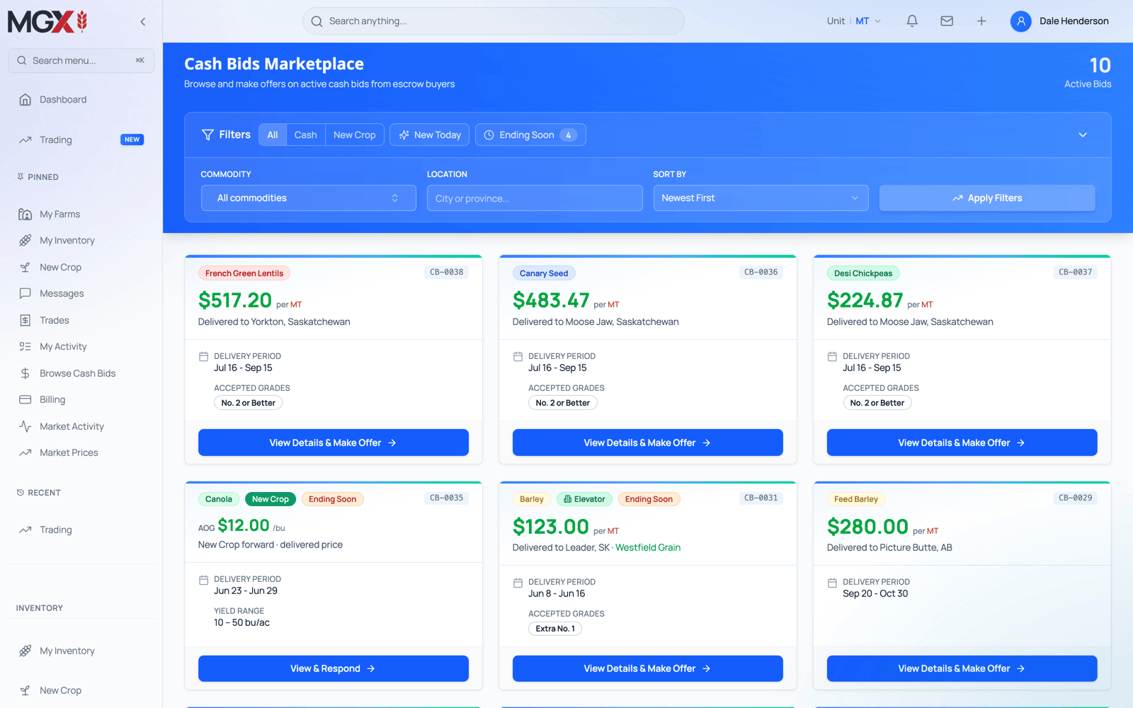
Task: View details for Desi Chickpeas bid
Action: (962, 442)
